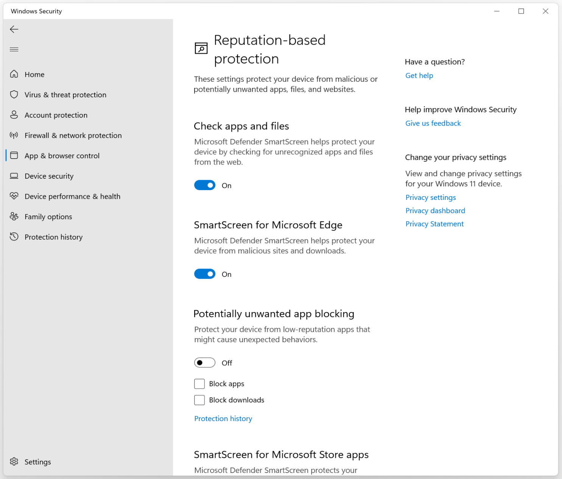
Task: Check the Block apps checkbox
Action: pos(199,384)
